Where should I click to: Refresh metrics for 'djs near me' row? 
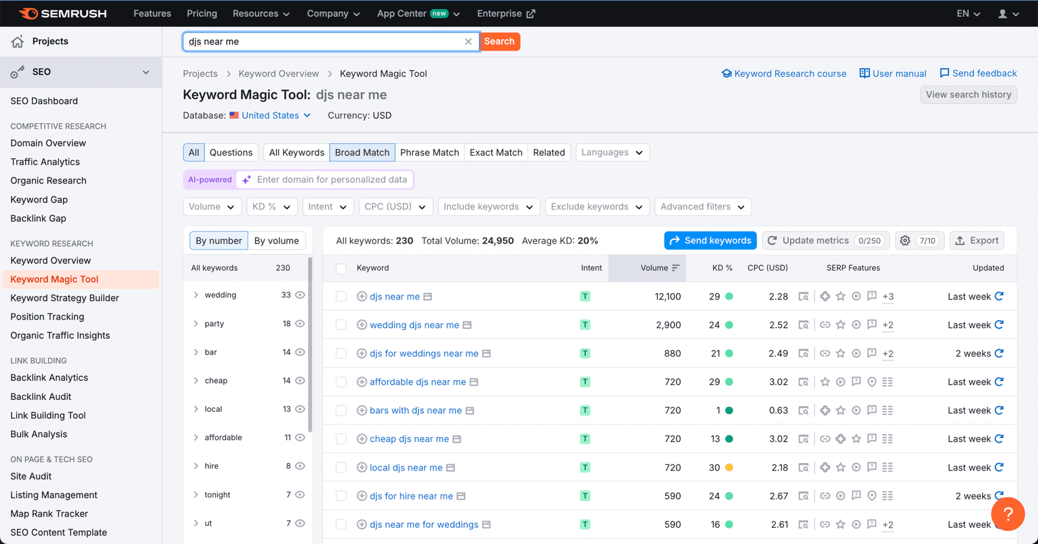pyautogui.click(x=999, y=296)
